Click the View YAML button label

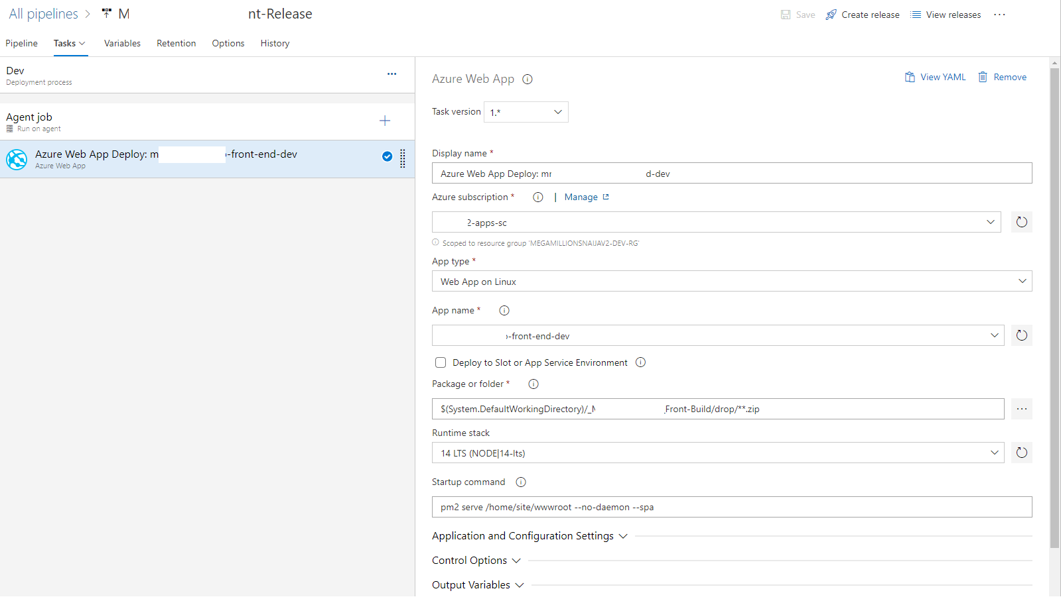click(x=943, y=77)
